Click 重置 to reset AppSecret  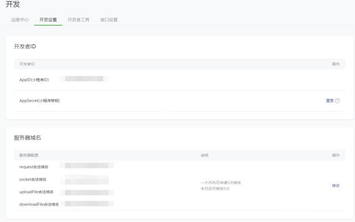click(x=329, y=100)
